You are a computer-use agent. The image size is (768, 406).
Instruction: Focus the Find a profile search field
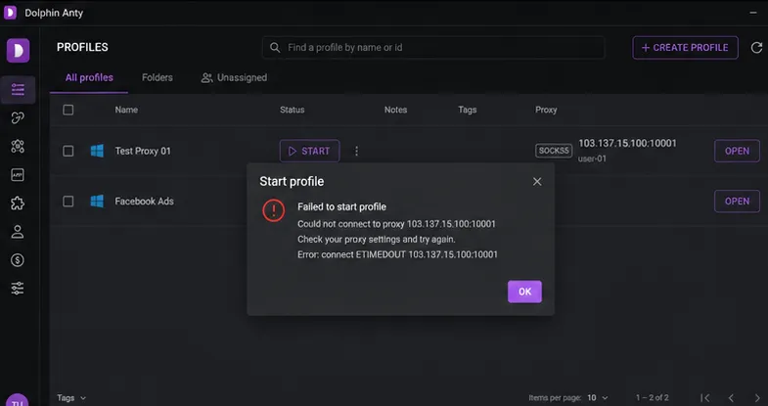[x=433, y=48]
